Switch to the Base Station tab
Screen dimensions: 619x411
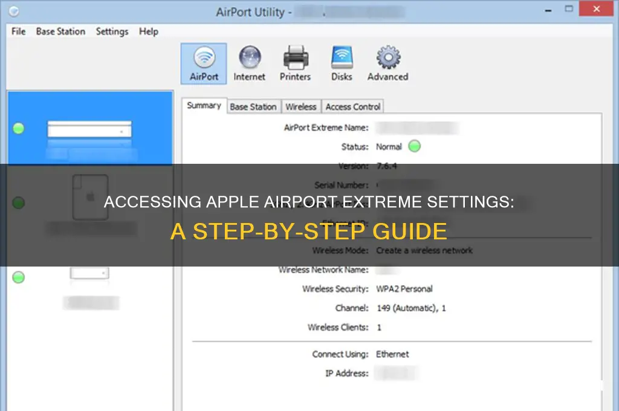coord(253,107)
